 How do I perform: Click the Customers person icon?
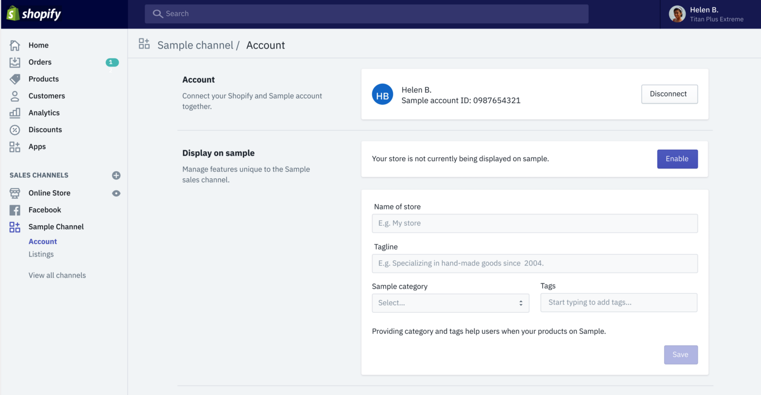tap(15, 96)
